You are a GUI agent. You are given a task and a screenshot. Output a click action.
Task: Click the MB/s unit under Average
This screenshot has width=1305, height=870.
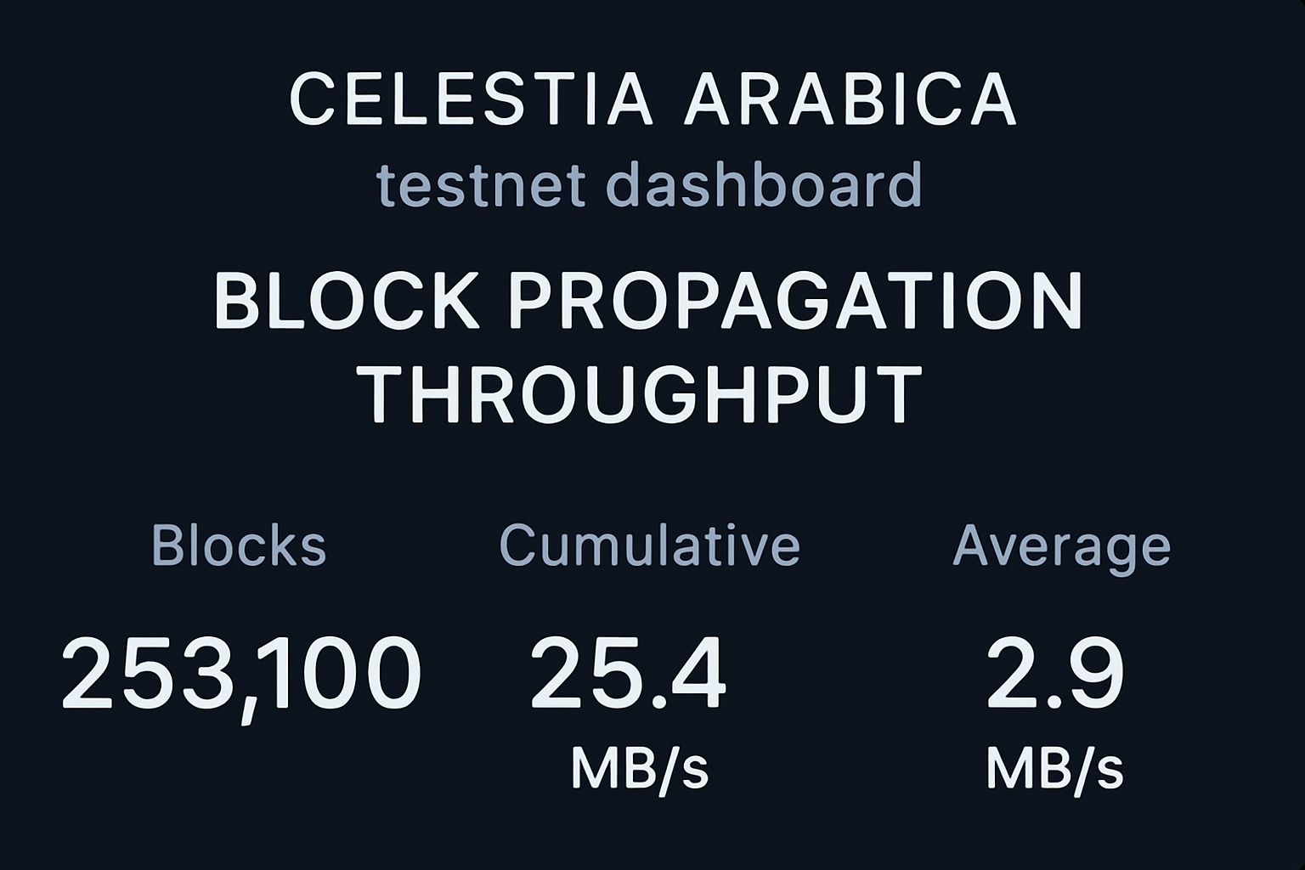pos(1054,767)
